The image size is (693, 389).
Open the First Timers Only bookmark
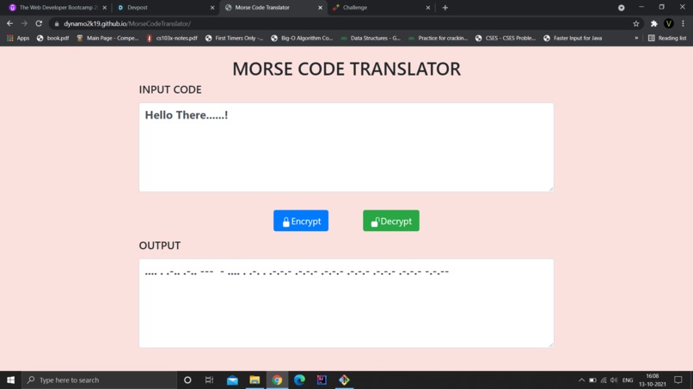coord(234,39)
